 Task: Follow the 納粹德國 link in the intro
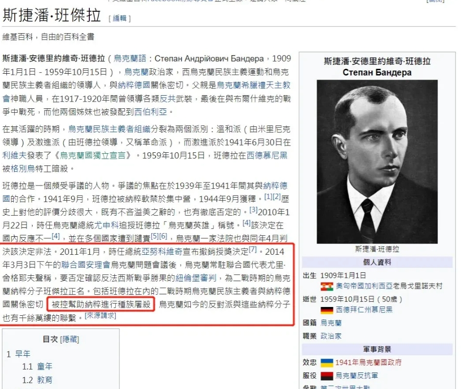134,85
